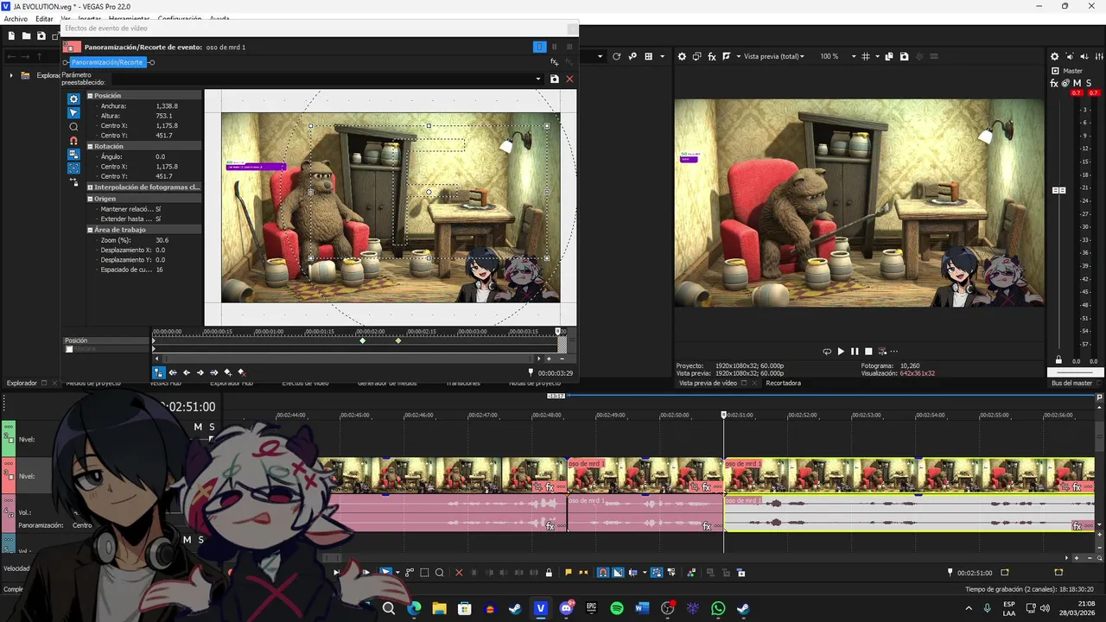This screenshot has width=1106, height=622.
Task: Expand Interpolación de fotogramas group
Action: [x=90, y=187]
